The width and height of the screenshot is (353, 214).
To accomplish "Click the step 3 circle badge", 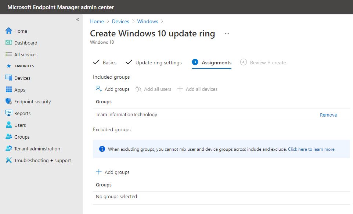I will pyautogui.click(x=195, y=62).
